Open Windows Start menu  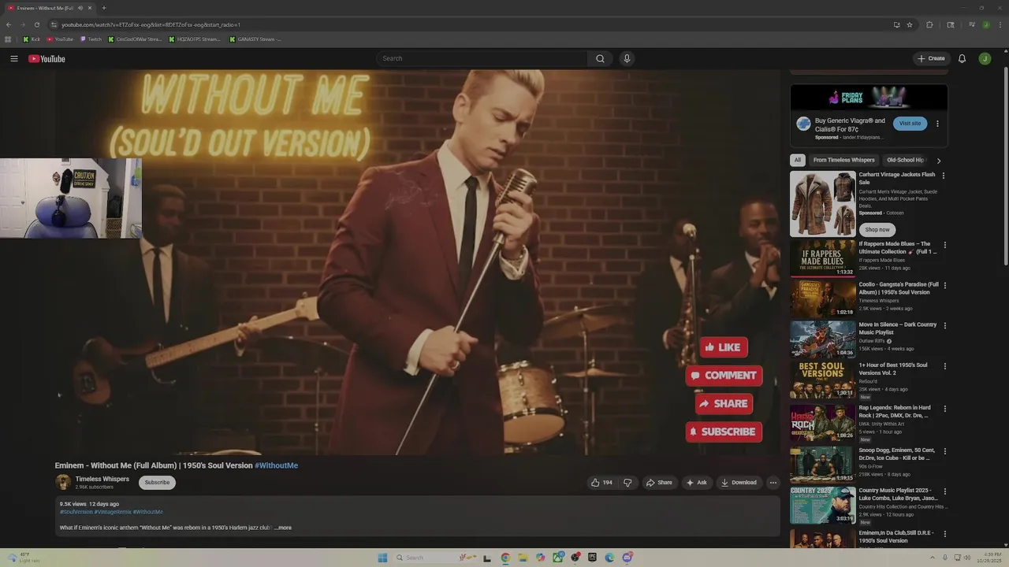(x=382, y=558)
